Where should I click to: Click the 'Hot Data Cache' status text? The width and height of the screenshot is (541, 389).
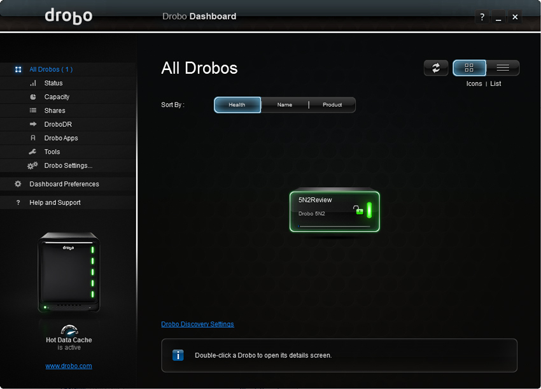(69, 340)
